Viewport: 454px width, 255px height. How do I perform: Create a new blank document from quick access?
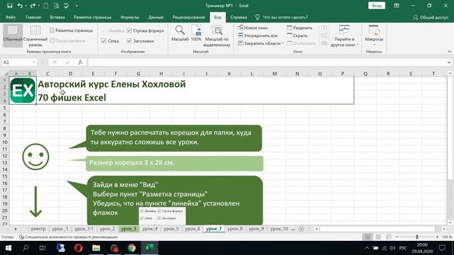pyautogui.click(x=45, y=6)
